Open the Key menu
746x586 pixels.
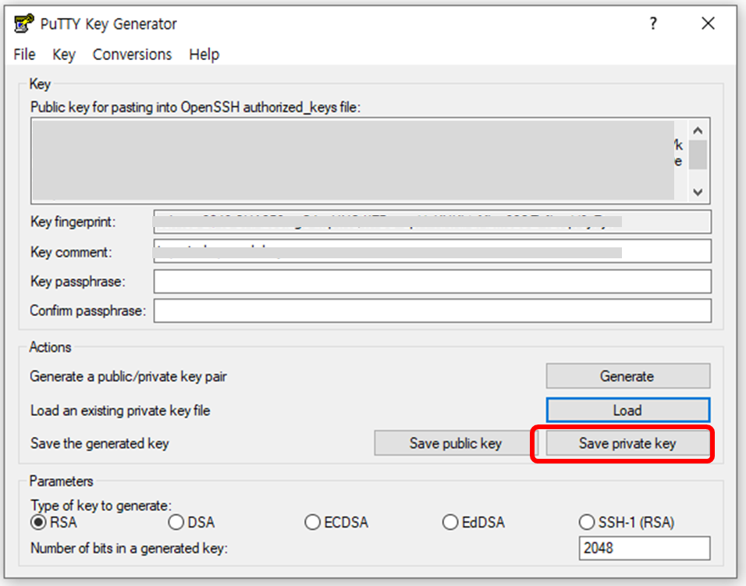[x=64, y=54]
